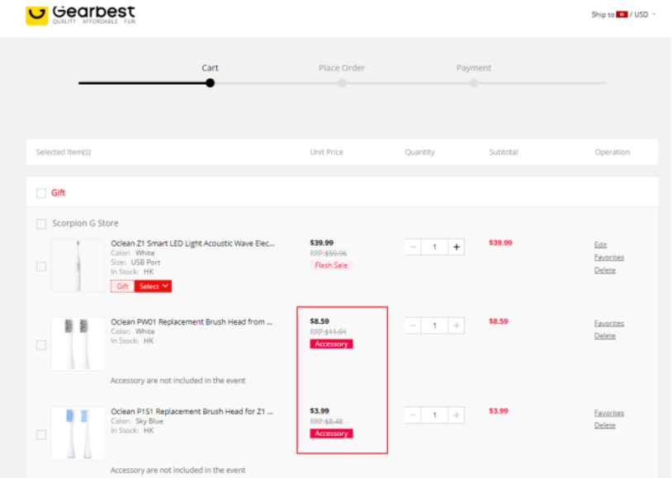This screenshot has width=672, height=478.
Task: Open the gift Select dropdown
Action: 154,286
